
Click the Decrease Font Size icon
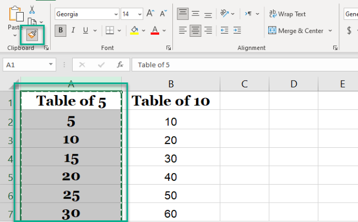pyautogui.click(x=164, y=14)
